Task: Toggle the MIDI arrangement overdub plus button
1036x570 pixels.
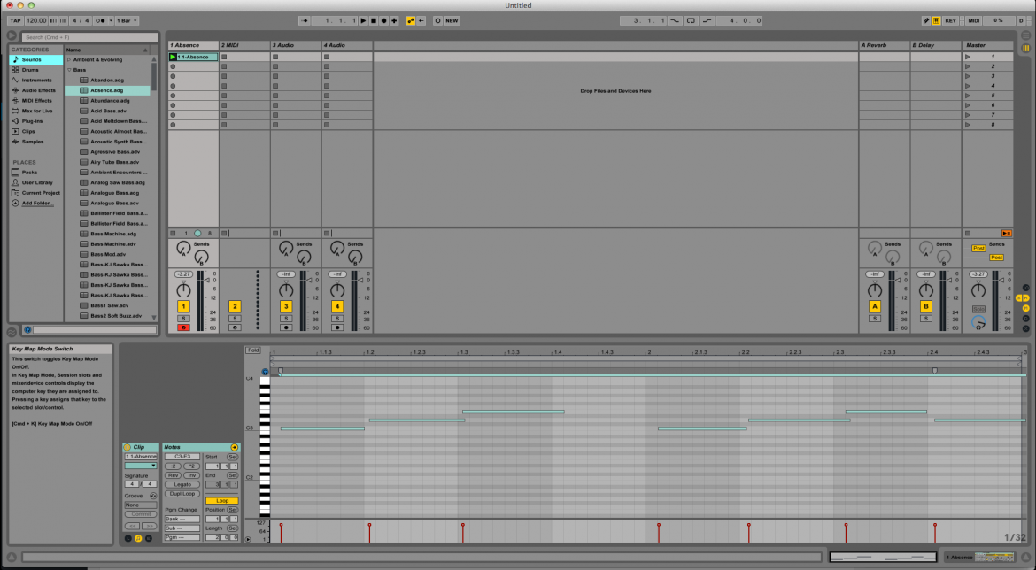Action: point(394,20)
